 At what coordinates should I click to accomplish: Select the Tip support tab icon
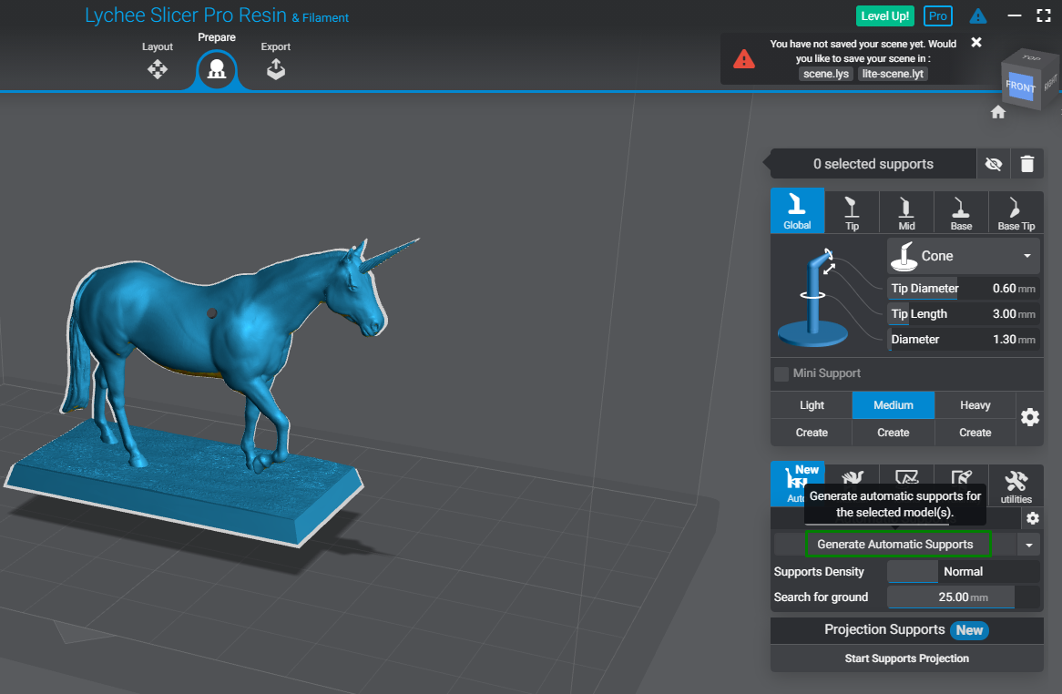tap(852, 211)
